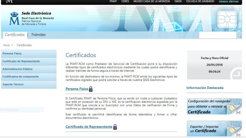Click the lock icon beside Certificado de Representante
Image resolution: width=246 pixels, height=138 pixels.
click(x=115, y=127)
